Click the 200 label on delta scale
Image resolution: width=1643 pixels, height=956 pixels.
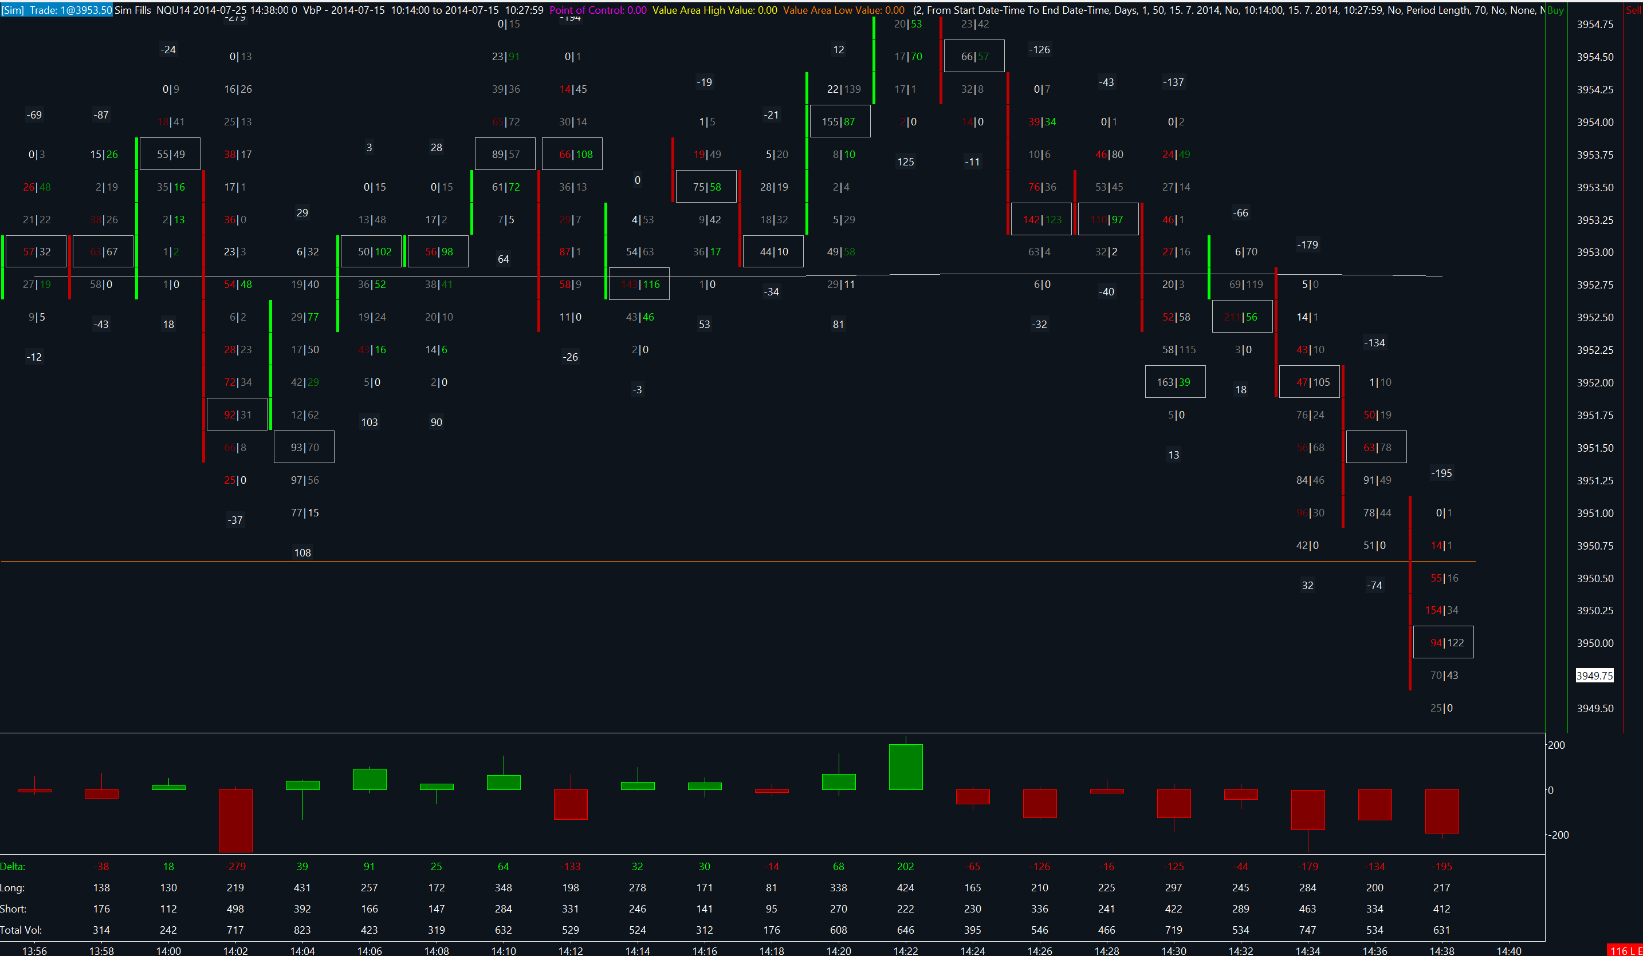(x=1556, y=745)
